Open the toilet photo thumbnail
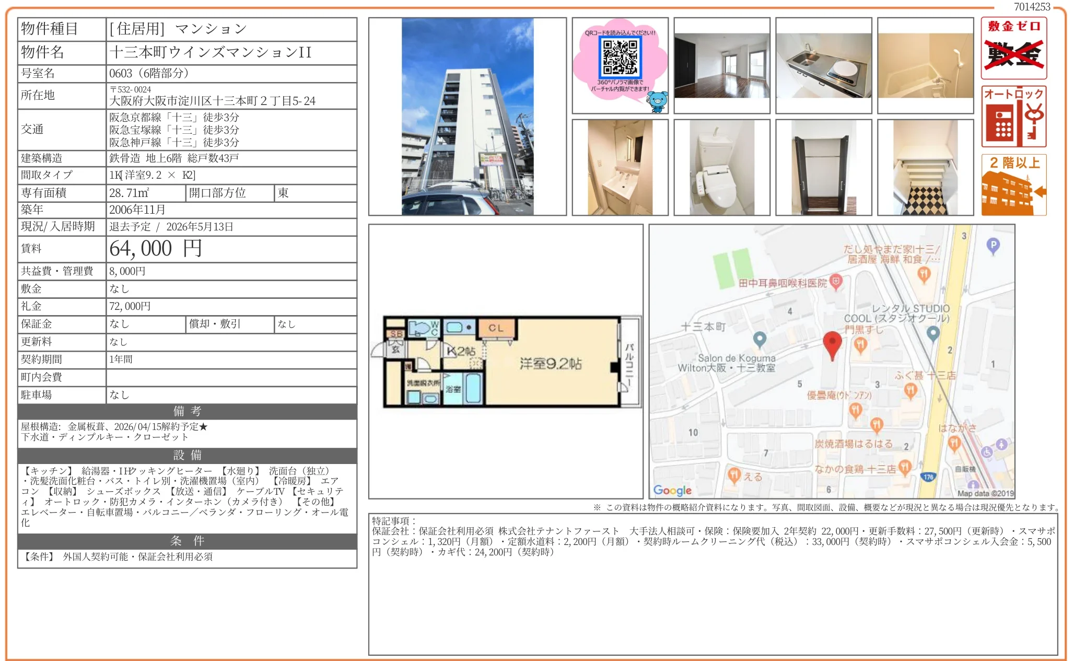This screenshot has height=661, width=1074. pos(721,168)
